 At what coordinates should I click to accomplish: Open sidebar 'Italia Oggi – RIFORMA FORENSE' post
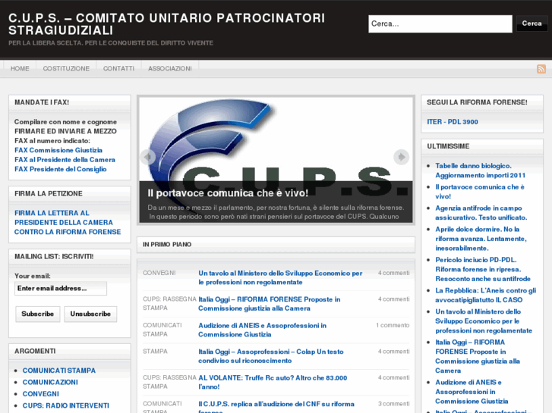pos(478,356)
